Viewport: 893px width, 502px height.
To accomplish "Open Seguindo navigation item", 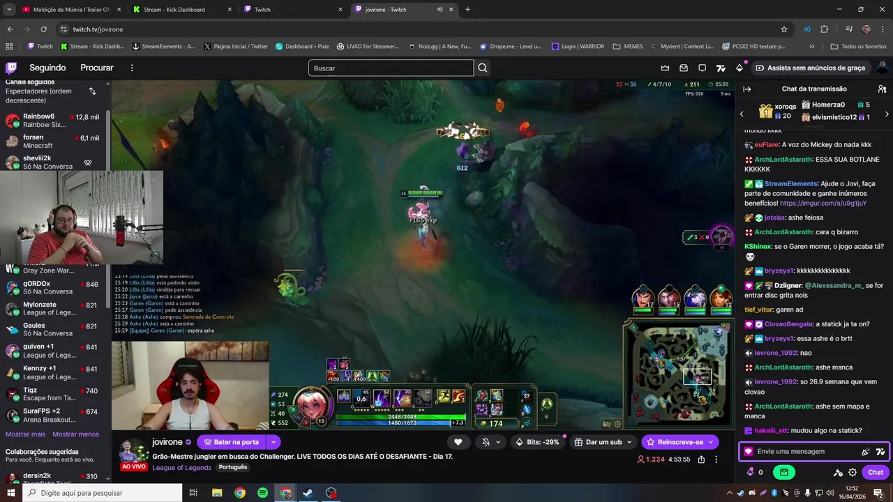I will pyautogui.click(x=47, y=68).
